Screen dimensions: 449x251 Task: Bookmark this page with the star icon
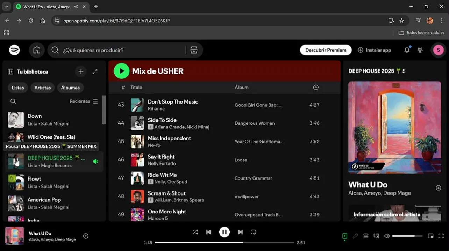tap(402, 21)
